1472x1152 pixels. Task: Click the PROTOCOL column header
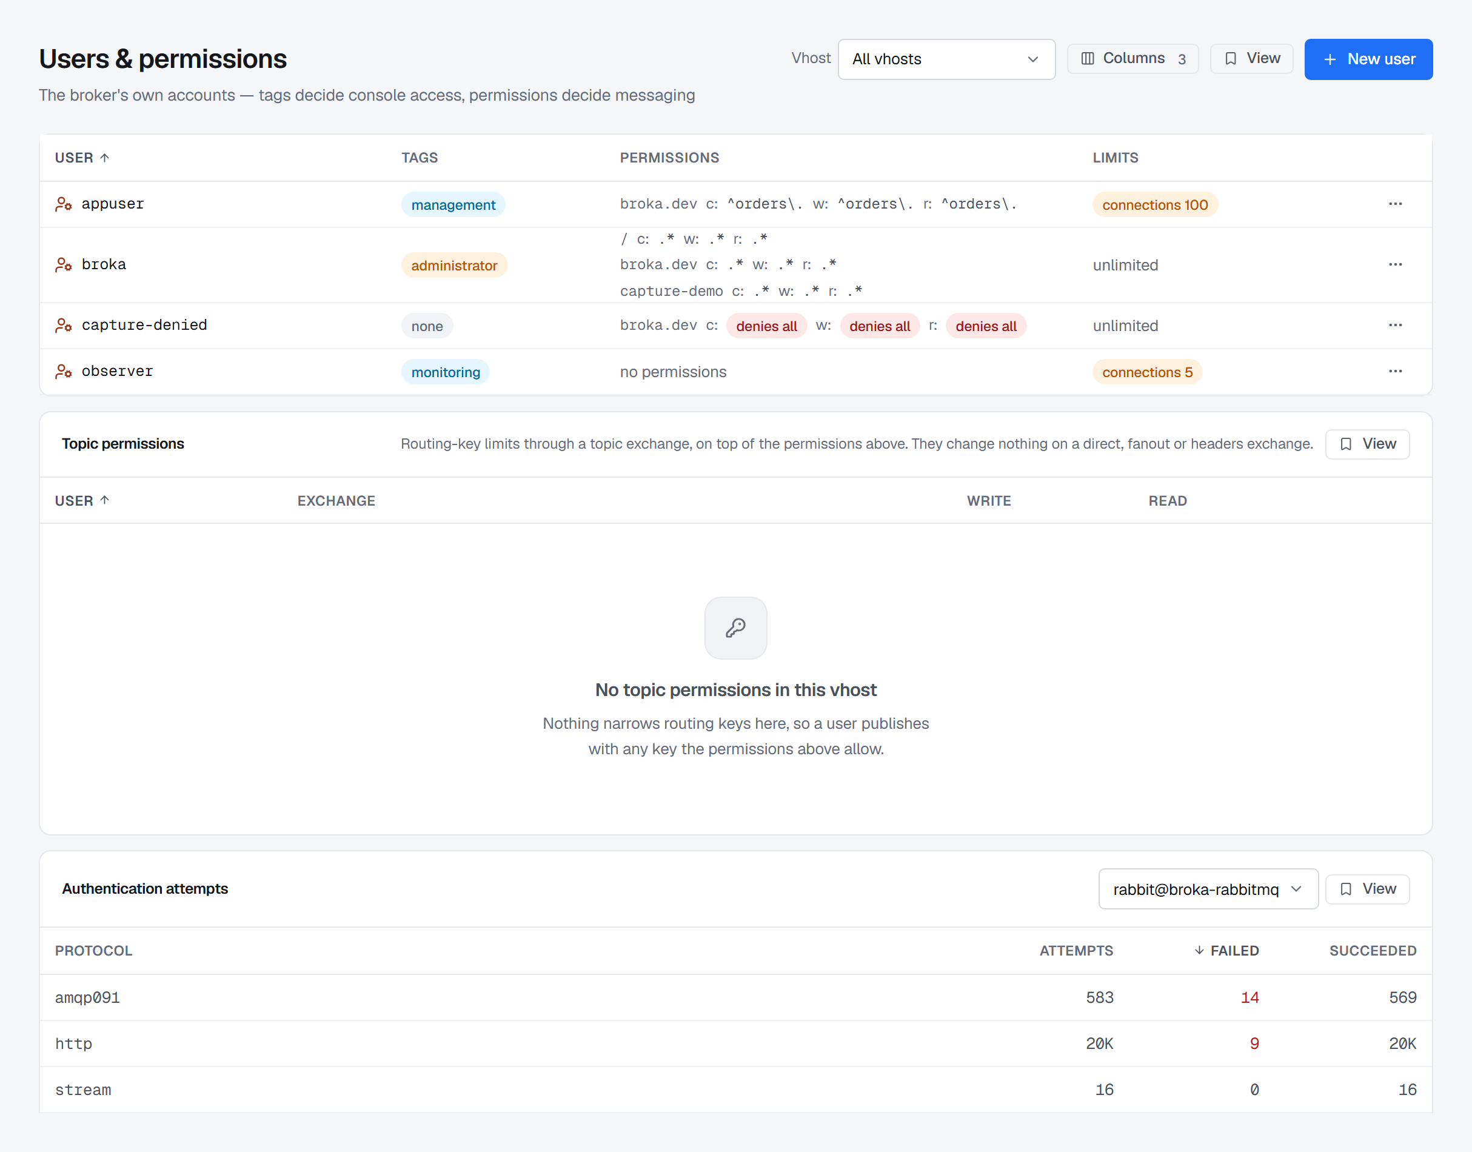93,950
